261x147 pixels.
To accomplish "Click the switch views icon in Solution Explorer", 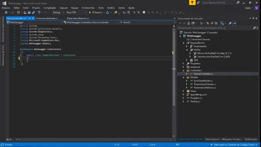I will click(193, 23).
